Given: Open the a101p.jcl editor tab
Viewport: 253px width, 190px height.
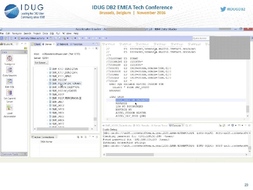Looking at the screenshot, I should pos(194,44).
